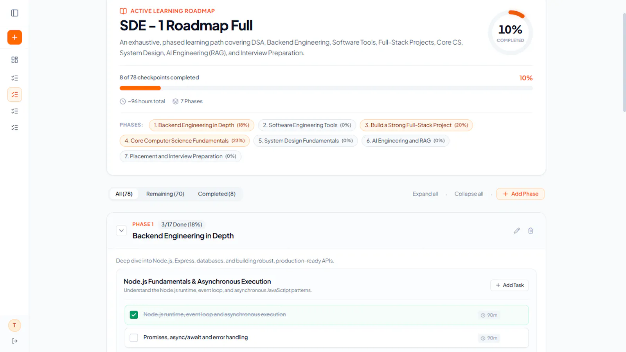Image resolution: width=626 pixels, height=352 pixels.
Task: Open the highlighted active roadmap list icon
Action: pos(14,95)
